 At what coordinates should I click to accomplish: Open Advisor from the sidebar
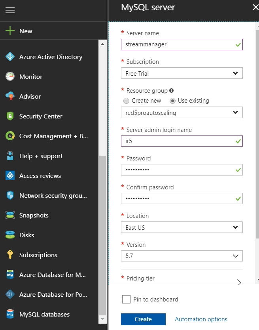pyautogui.click(x=30, y=96)
